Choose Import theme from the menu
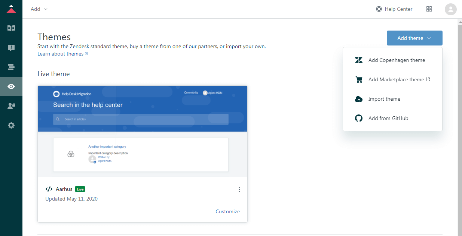 pos(384,99)
